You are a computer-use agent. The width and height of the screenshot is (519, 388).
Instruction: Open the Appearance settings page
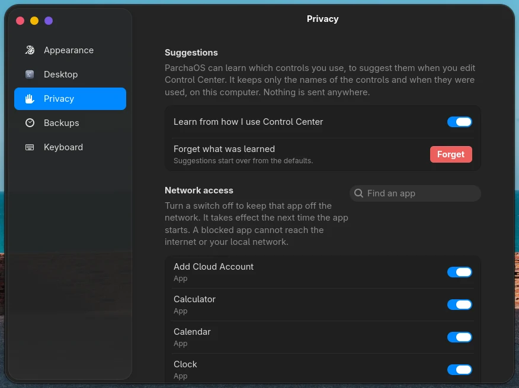coord(70,50)
